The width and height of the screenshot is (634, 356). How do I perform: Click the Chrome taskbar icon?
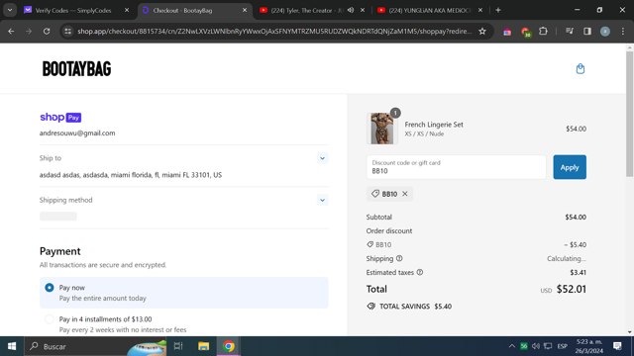pos(229,346)
